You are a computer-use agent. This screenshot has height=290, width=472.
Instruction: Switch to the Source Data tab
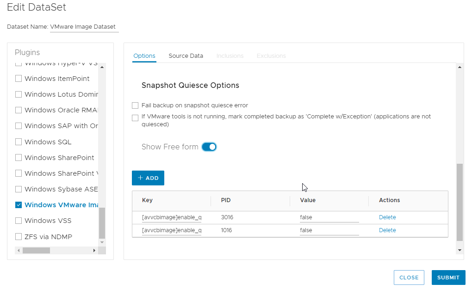(x=186, y=56)
